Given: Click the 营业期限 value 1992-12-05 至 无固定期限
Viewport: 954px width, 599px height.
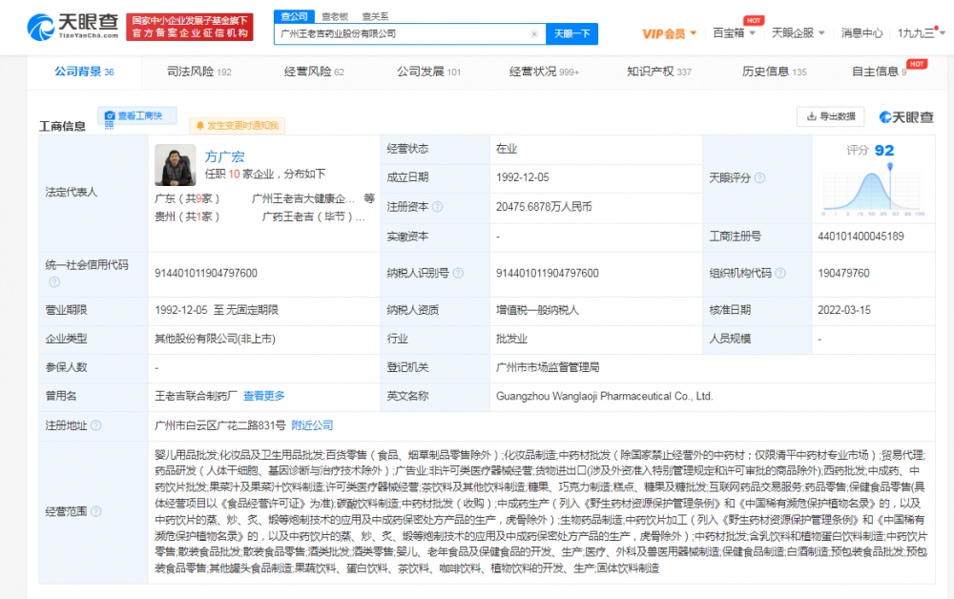Looking at the screenshot, I should click(x=217, y=310).
